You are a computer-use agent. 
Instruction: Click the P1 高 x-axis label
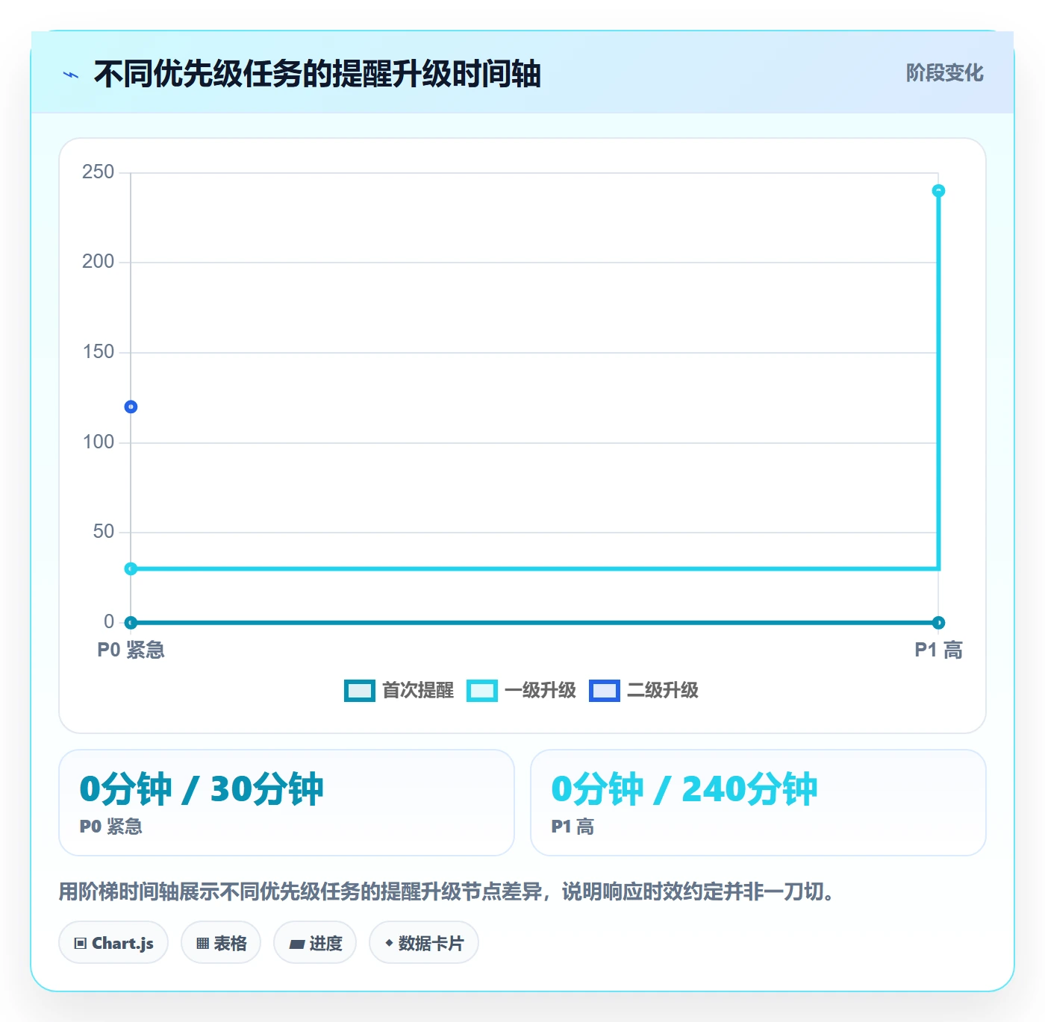tap(938, 650)
